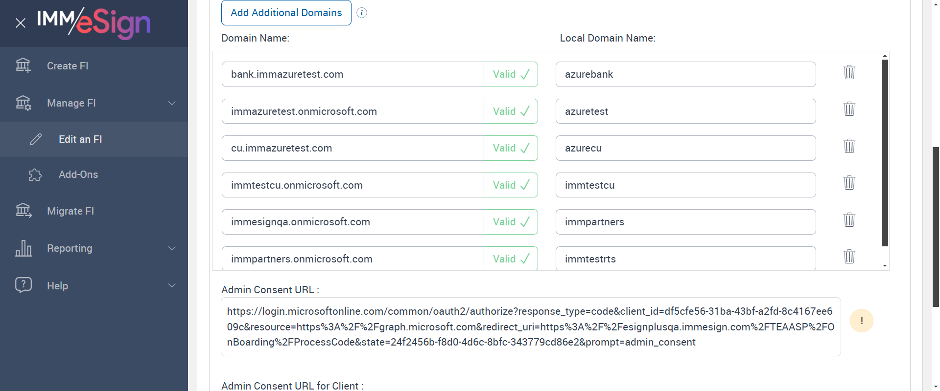This screenshot has height=391, width=940.
Task: Delete the bank.immazuretest.com domain row
Action: (x=849, y=72)
